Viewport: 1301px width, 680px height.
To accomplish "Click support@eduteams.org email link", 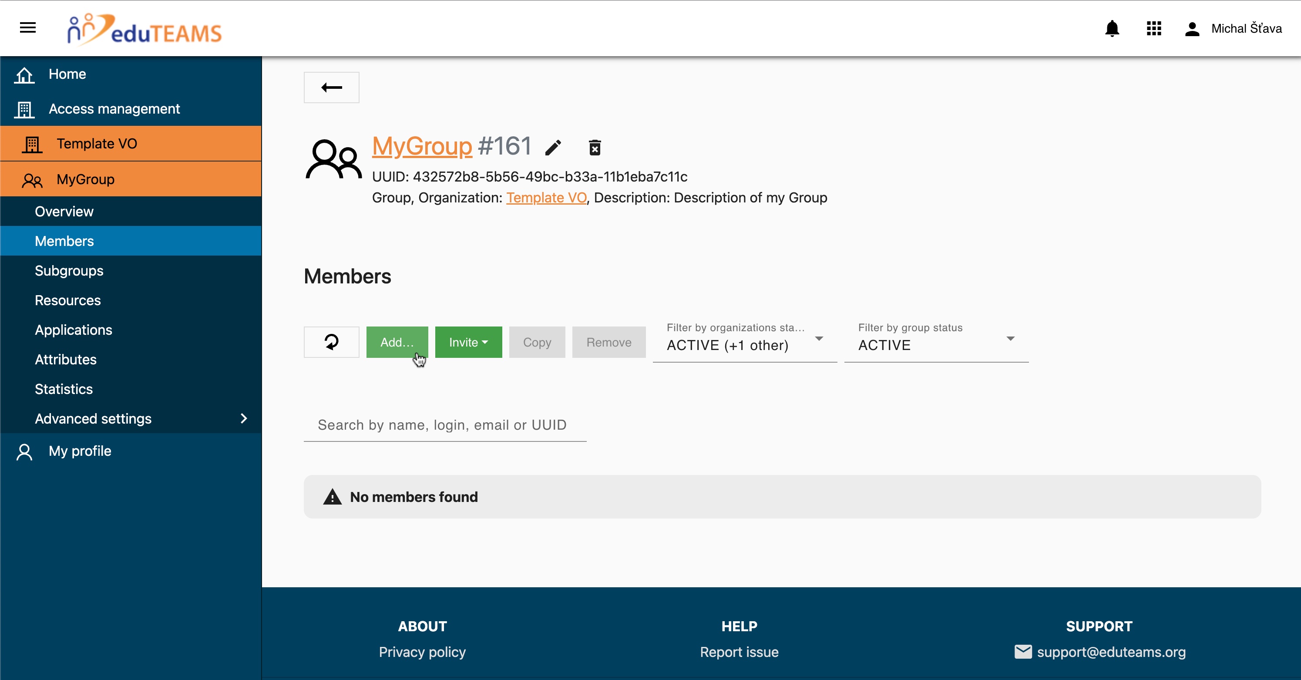I will click(1111, 652).
